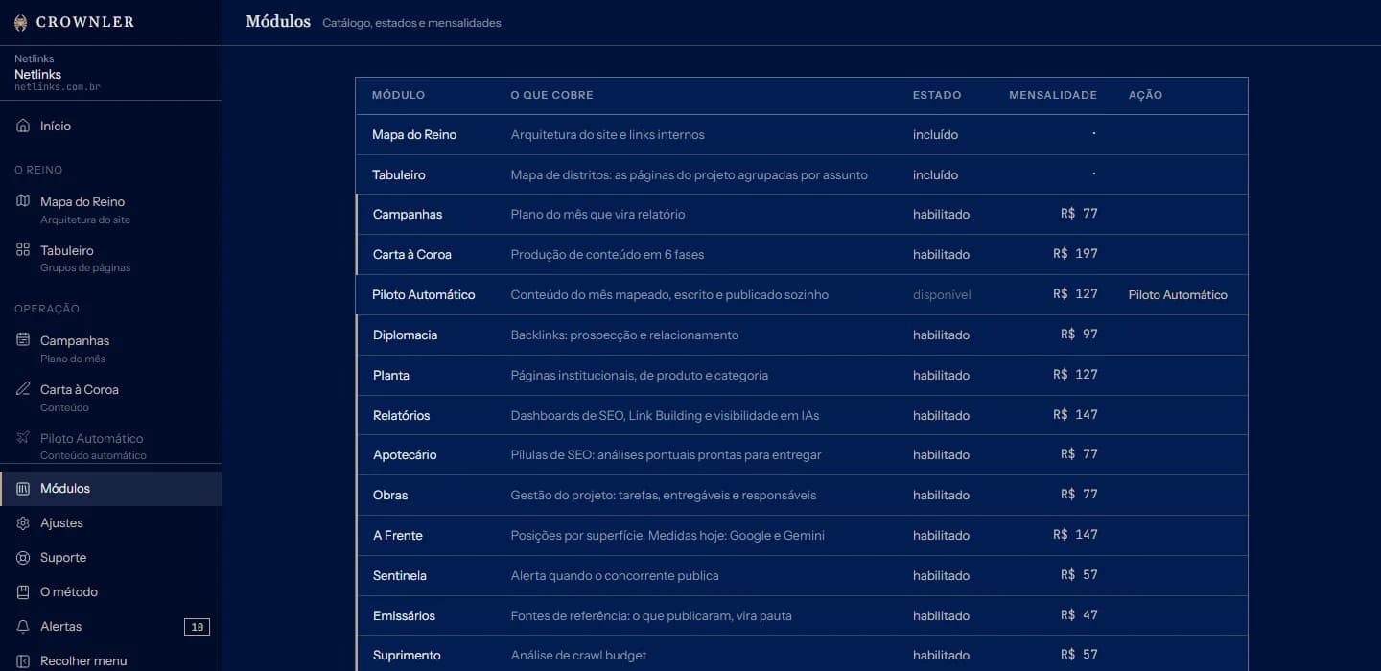Click the Planta module row
The width and height of the screenshot is (1381, 671).
pyautogui.click(x=802, y=375)
